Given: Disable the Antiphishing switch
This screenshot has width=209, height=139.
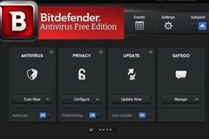Looking at the screenshot, I should [x=95, y=115].
